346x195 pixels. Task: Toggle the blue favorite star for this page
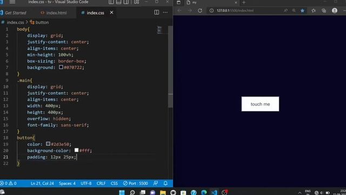click(x=302, y=10)
